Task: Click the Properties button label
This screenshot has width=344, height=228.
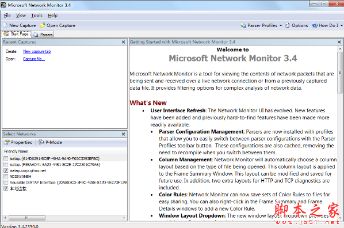Action: coord(21,142)
